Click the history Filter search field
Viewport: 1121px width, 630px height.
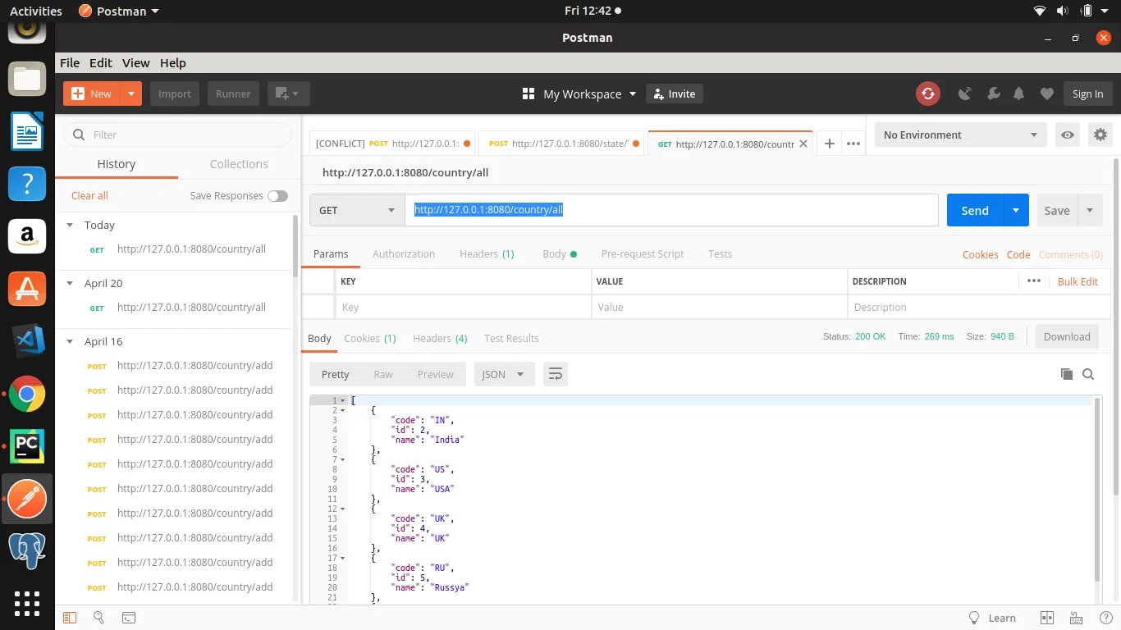click(178, 135)
